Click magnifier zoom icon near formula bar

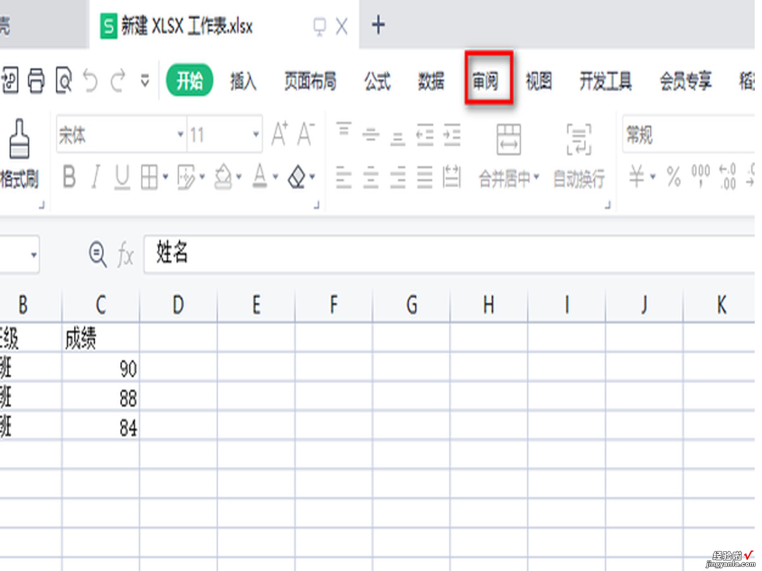pos(98,255)
